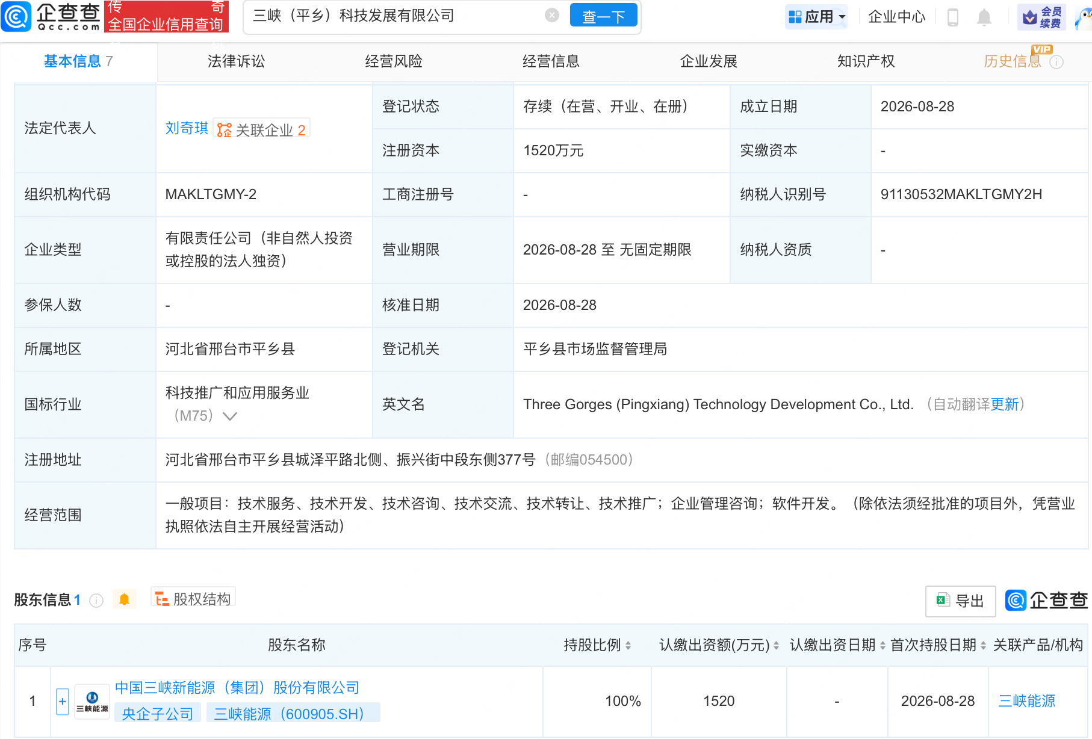The image size is (1092, 739).
Task: Click the 三峡能源 (600905.SH) stock tag
Action: [293, 713]
